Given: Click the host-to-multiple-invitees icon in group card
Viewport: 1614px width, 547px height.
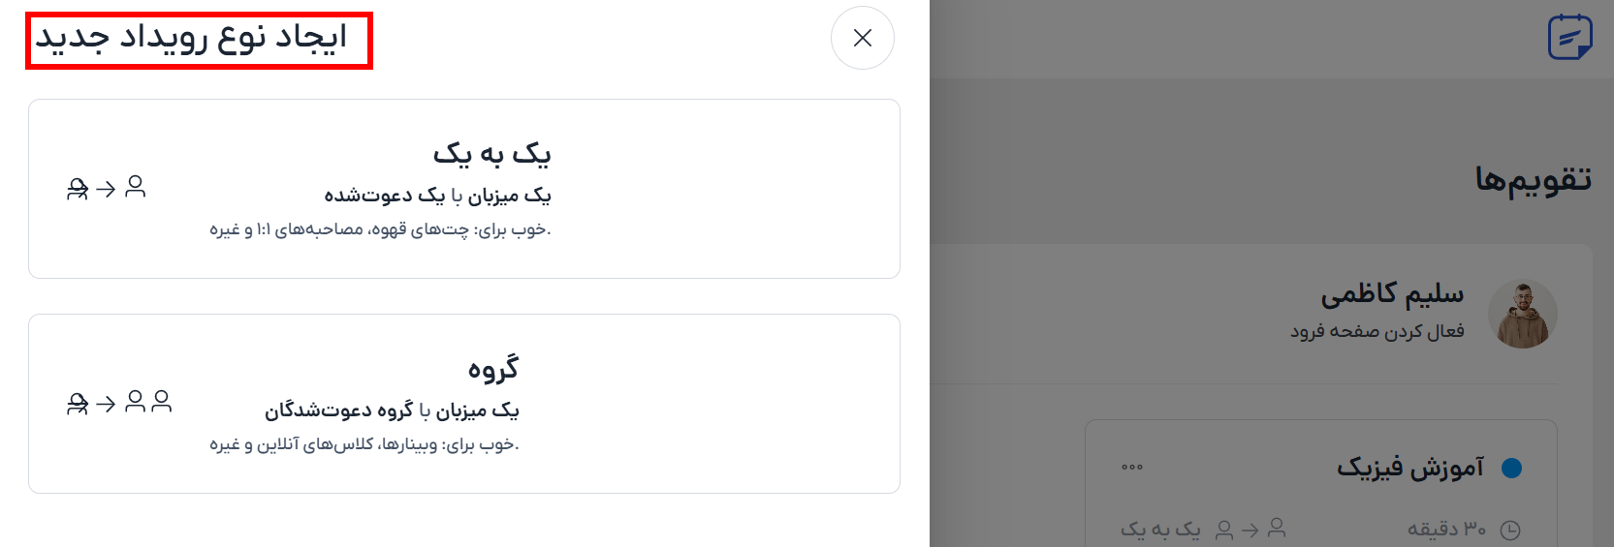Looking at the screenshot, I should pyautogui.click(x=119, y=403).
